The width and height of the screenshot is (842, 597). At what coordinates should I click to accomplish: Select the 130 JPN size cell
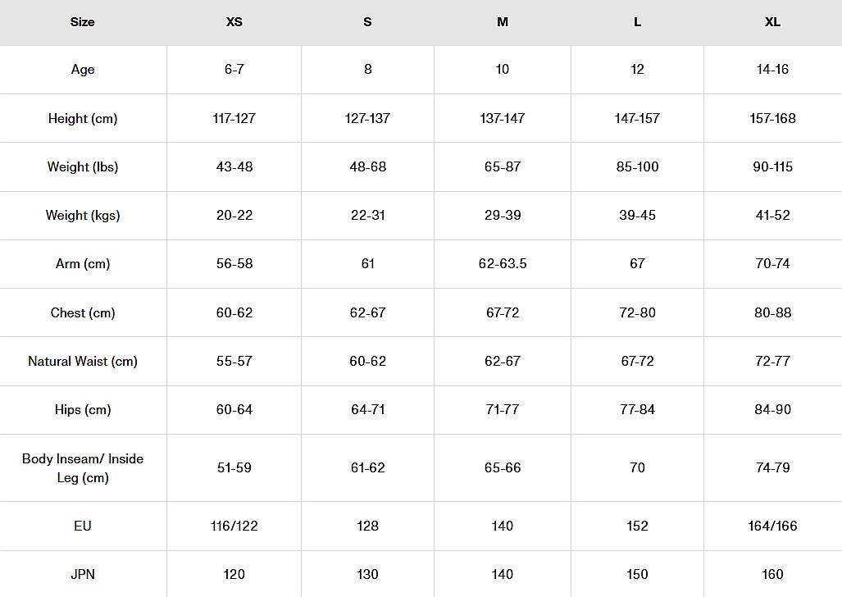367,574
